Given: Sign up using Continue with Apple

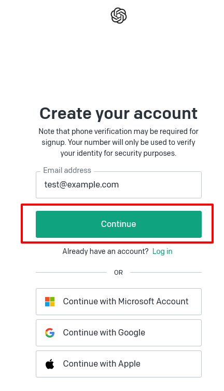Looking at the screenshot, I should click(118, 364).
